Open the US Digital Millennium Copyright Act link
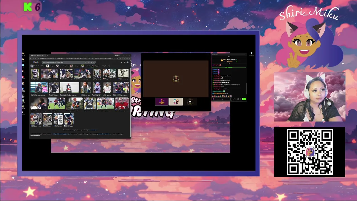 tap(61, 134)
